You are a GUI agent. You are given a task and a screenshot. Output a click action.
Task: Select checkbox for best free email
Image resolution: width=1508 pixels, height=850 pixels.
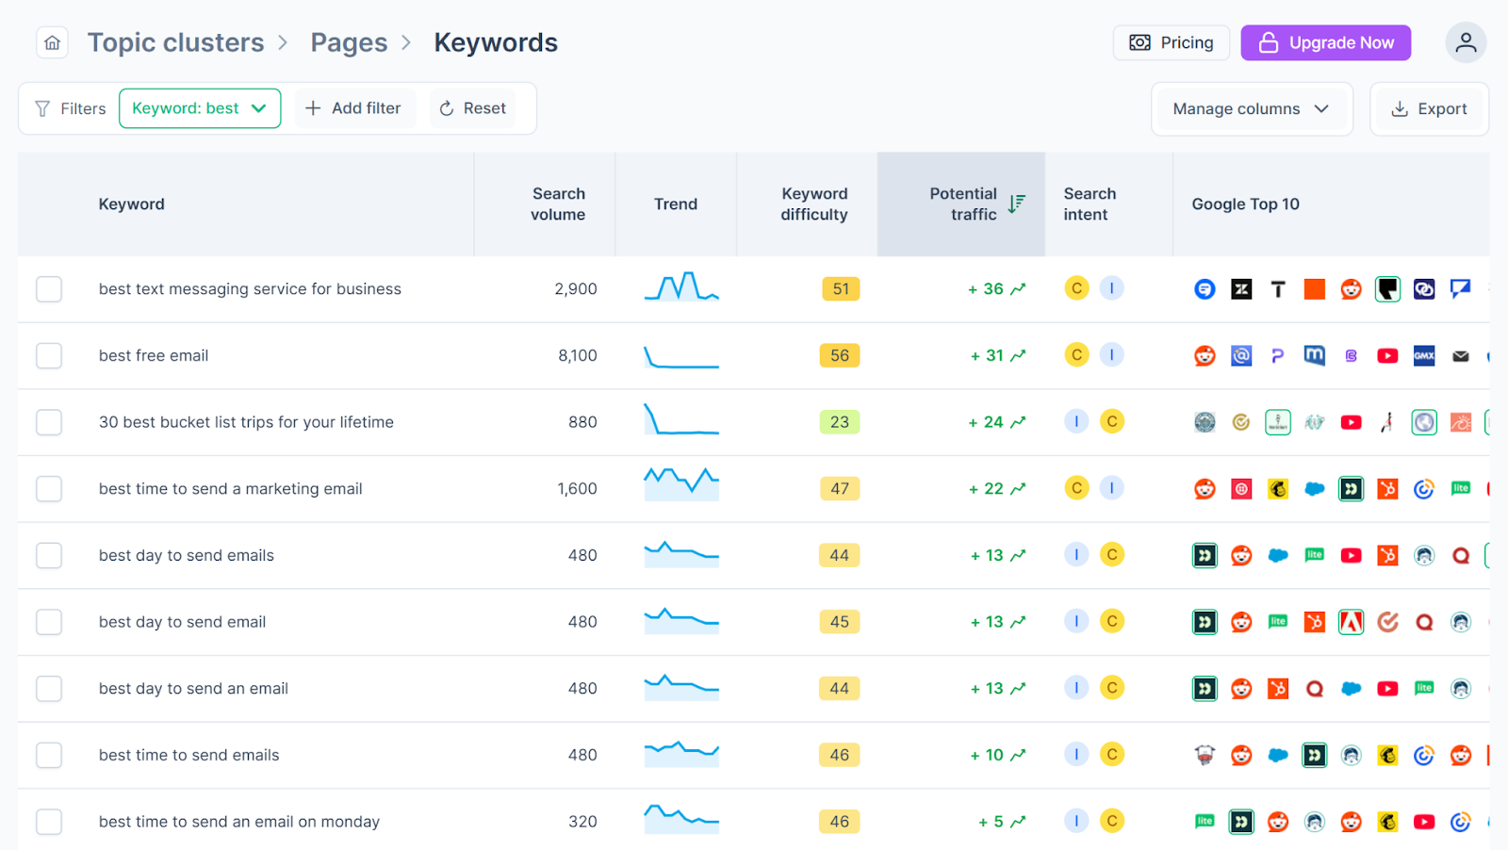click(49, 356)
